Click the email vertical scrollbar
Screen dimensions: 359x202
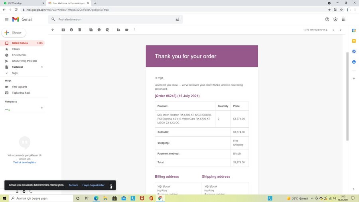pyautogui.click(x=347, y=96)
